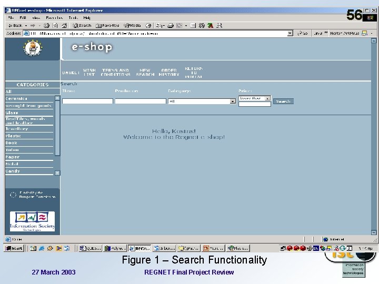The width and height of the screenshot is (379, 284).
Task: Open the Help menu
Action: click(x=87, y=18)
